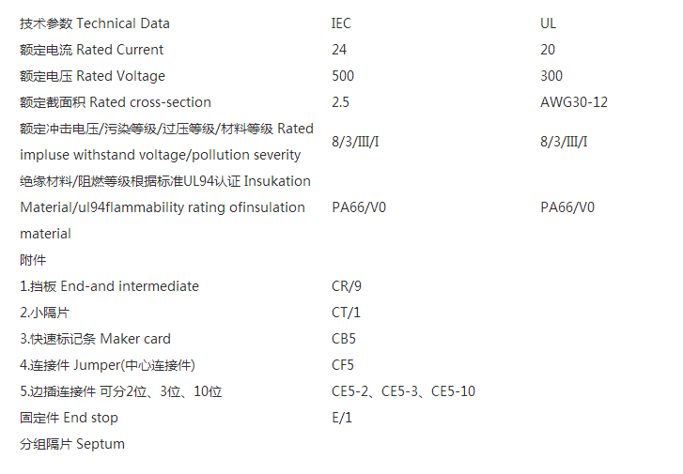683x474 pixels.
Task: Click the "Rated cross-section" row label
Action: pyautogui.click(x=116, y=102)
